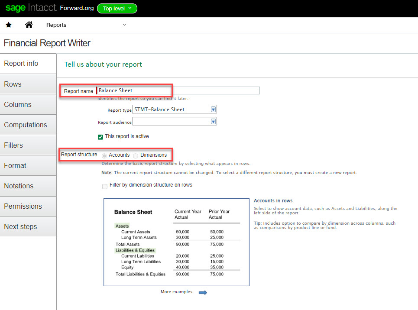Uncheck 'This report is active' checkbox
This screenshot has height=310, width=418.
coord(100,137)
